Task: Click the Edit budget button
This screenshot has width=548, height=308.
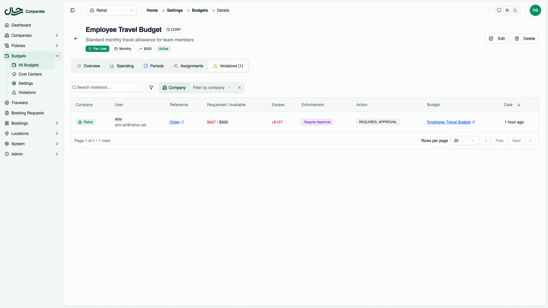Action: [497, 38]
